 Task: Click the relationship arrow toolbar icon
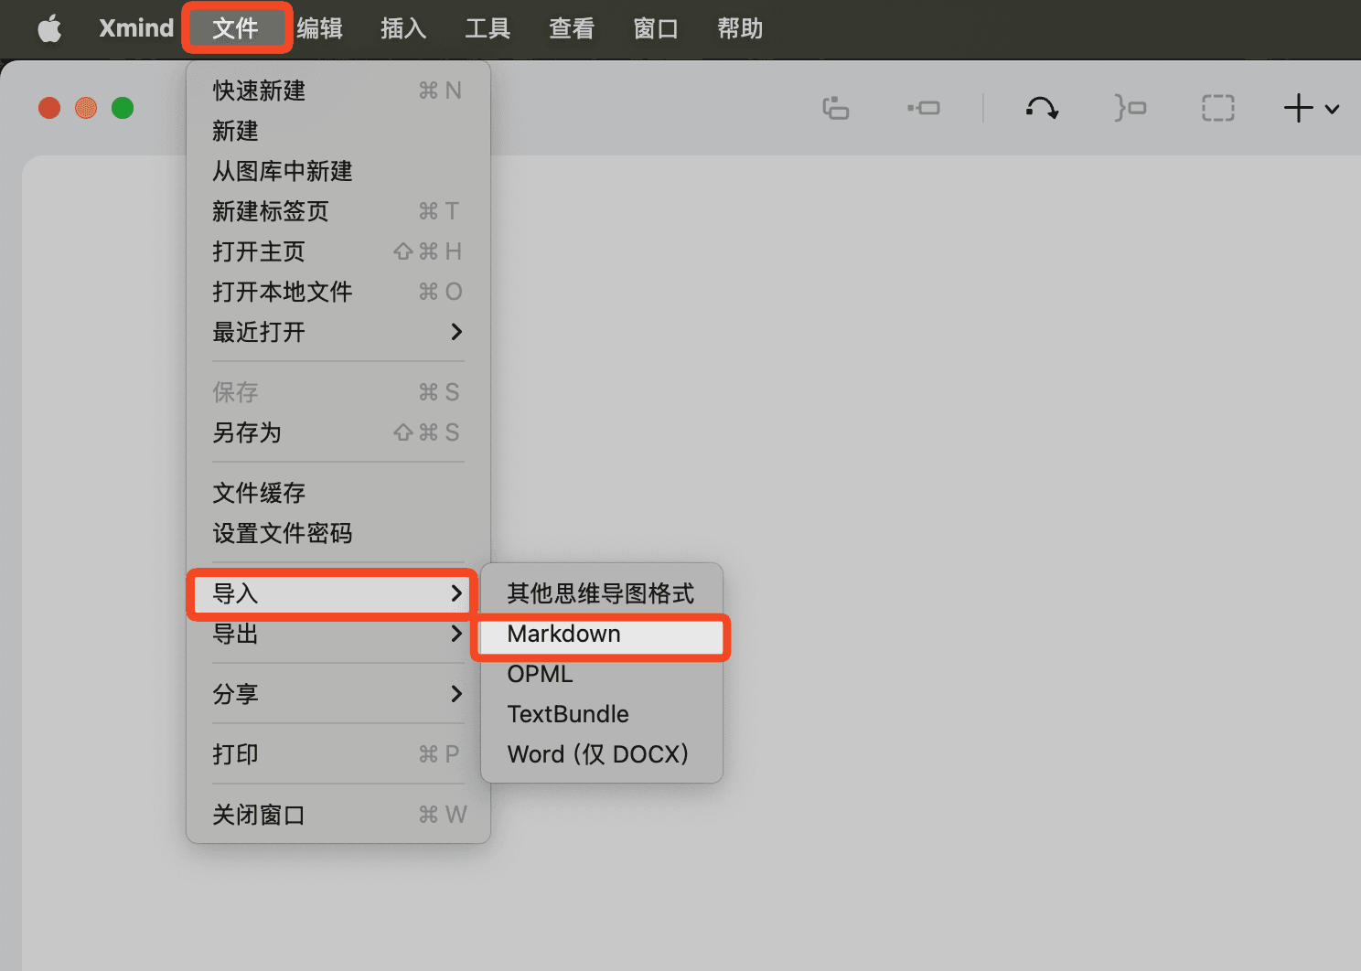(1042, 108)
